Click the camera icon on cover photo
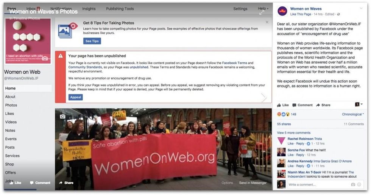The height and width of the screenshot is (195, 371). pyautogui.click(x=63, y=116)
